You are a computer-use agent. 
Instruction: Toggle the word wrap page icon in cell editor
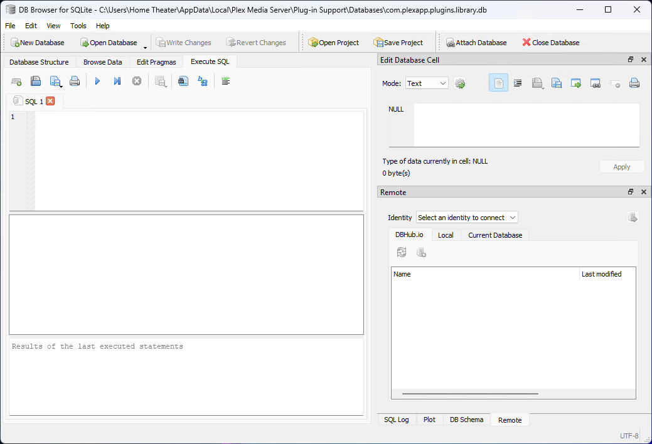(x=498, y=83)
